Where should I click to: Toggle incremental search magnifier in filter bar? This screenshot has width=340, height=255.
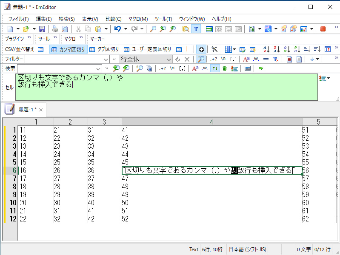(x=201, y=59)
